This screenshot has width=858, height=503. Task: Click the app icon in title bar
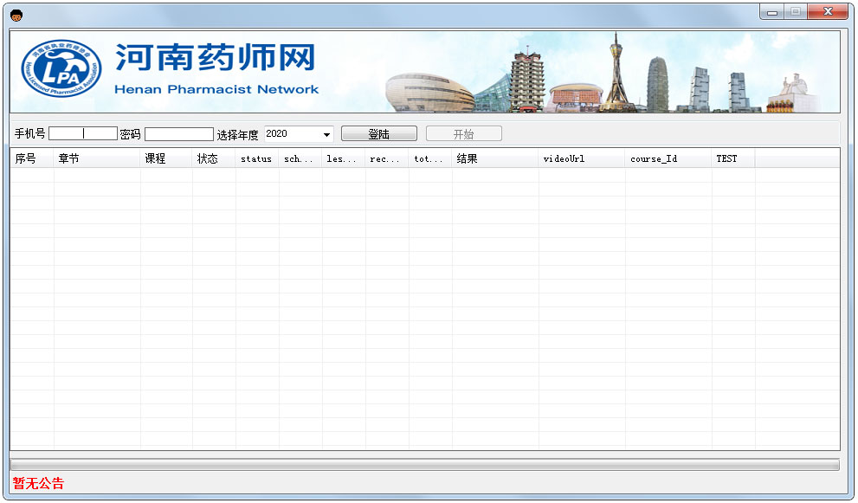click(16, 15)
